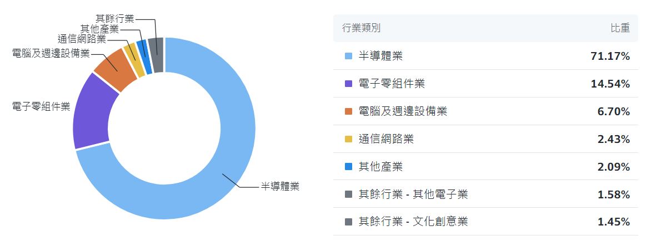Select the 半導體業 row label in table
The width and height of the screenshot is (646, 241).
tap(380, 56)
